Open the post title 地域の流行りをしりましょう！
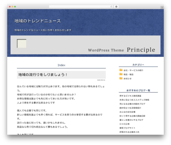This screenshot has height=145, width=171. tap(43, 75)
